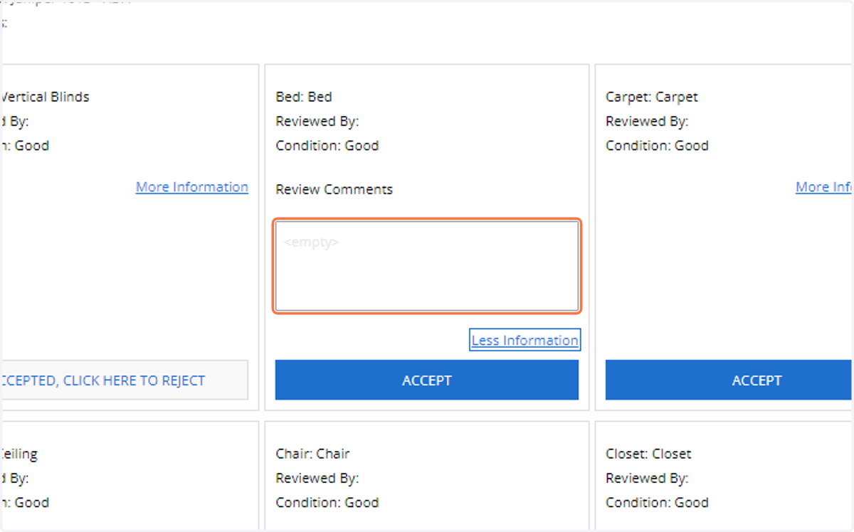This screenshot has height=532, width=854.
Task: Click 'Condition: Good' on the Bed card
Action: point(327,146)
